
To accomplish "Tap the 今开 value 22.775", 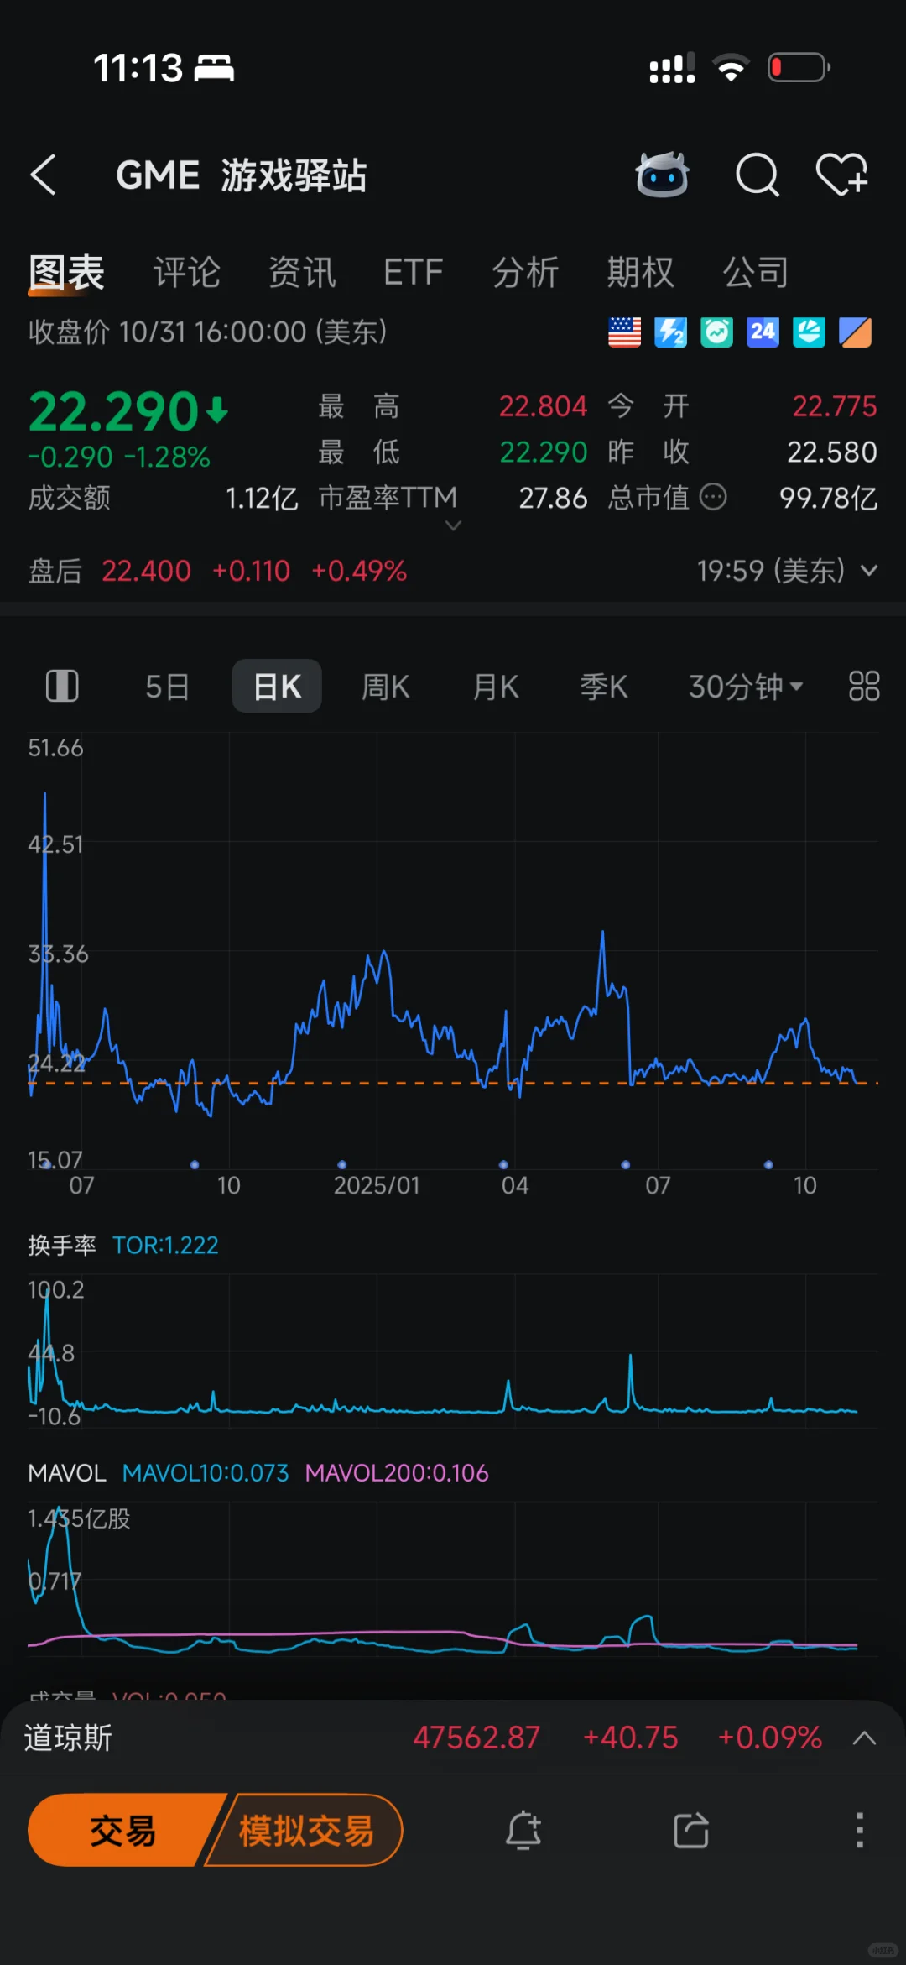I will pyautogui.click(x=835, y=406).
